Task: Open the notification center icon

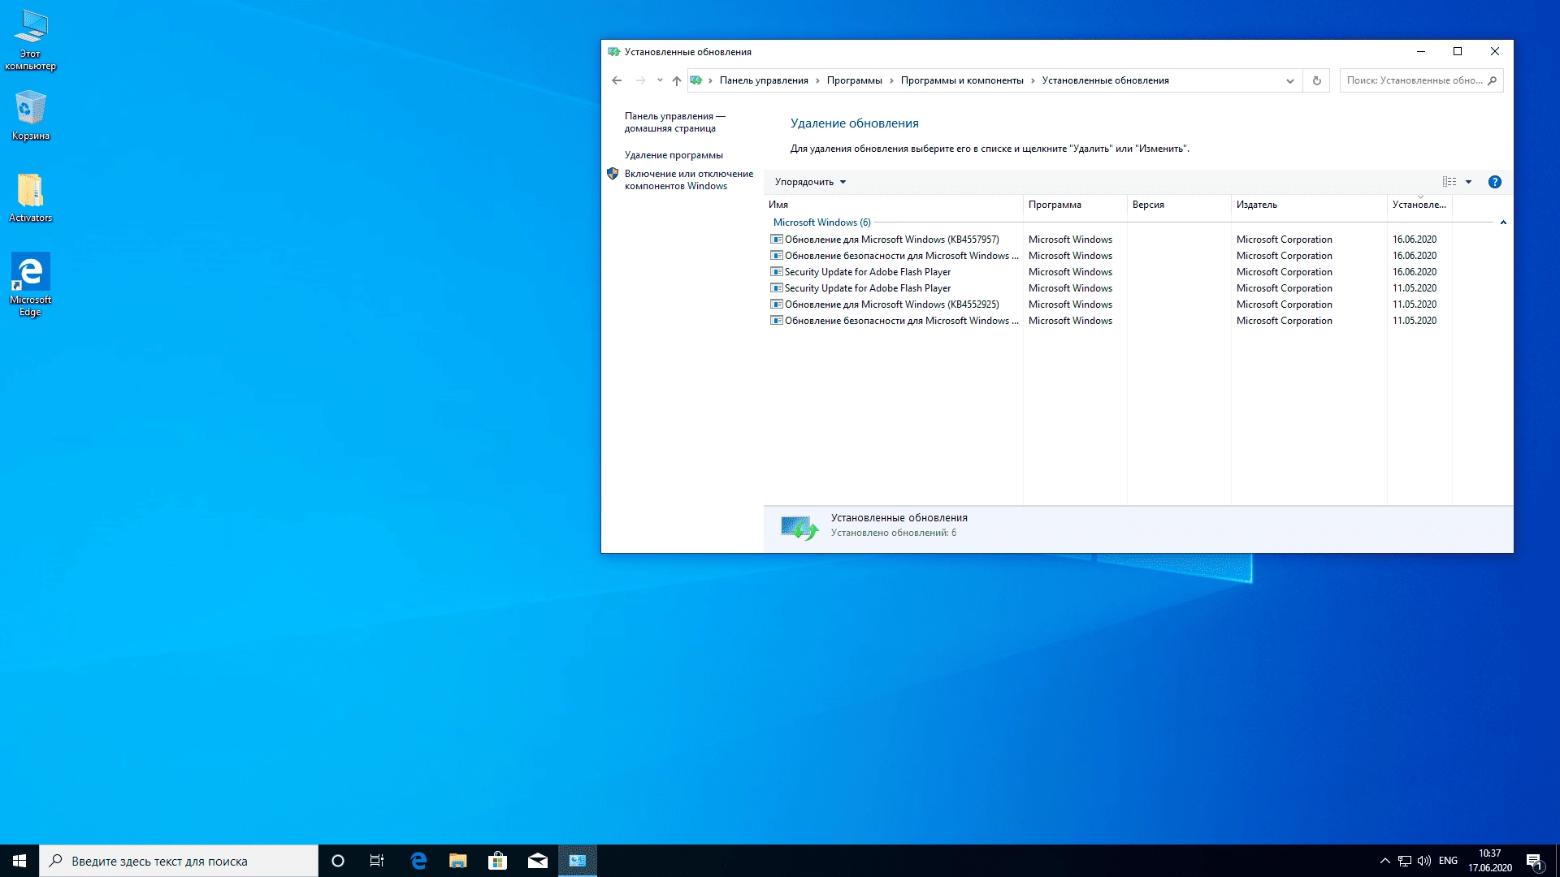Action: (1535, 861)
